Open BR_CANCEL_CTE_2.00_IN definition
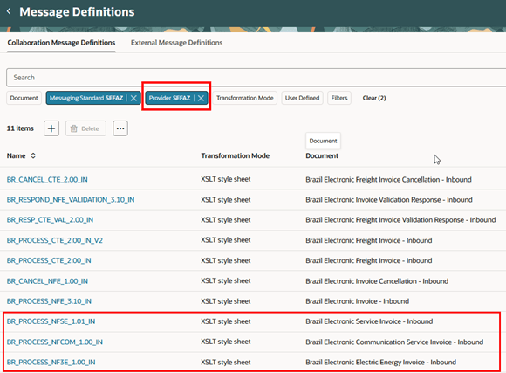 [47, 180]
